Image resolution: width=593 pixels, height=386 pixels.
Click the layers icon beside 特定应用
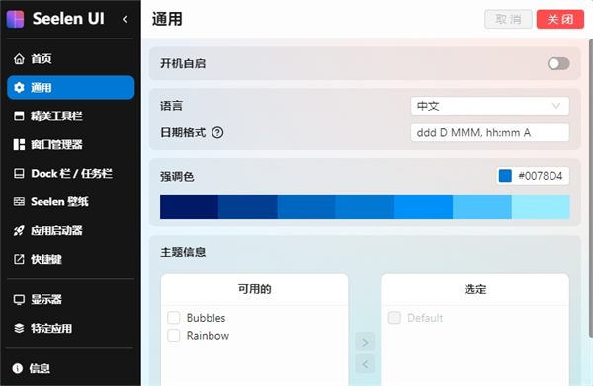pos(19,328)
